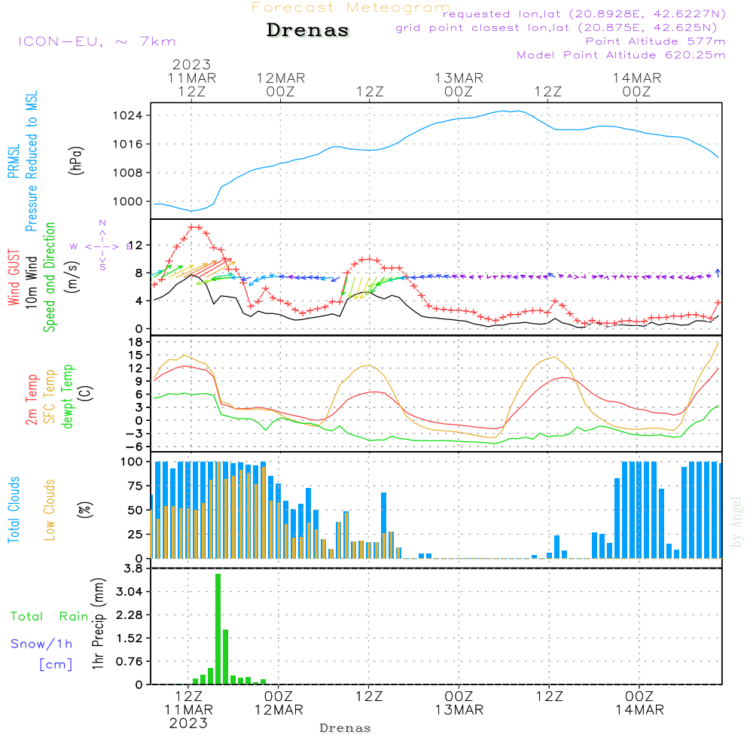Viewport: 753px width, 753px height.
Task: Click the 4 value on wind axis
Action: click(139, 301)
